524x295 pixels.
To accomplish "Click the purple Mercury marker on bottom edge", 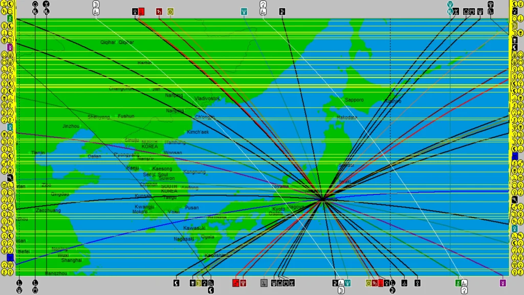I will [503, 283].
